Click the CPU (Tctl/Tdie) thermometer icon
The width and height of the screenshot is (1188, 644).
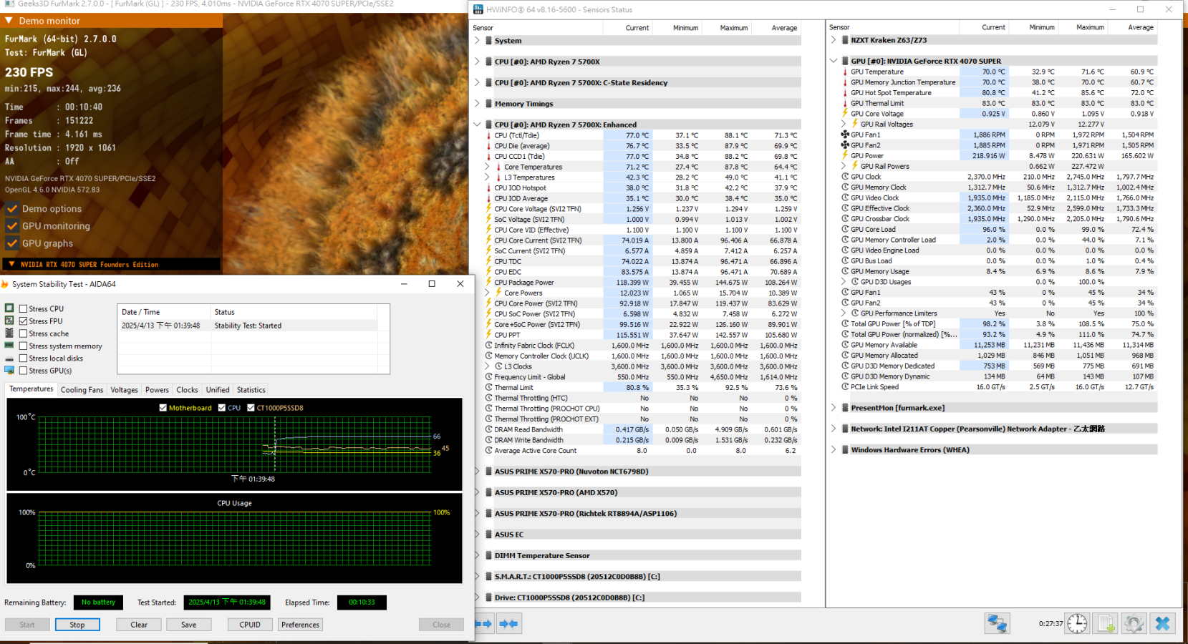488,135
